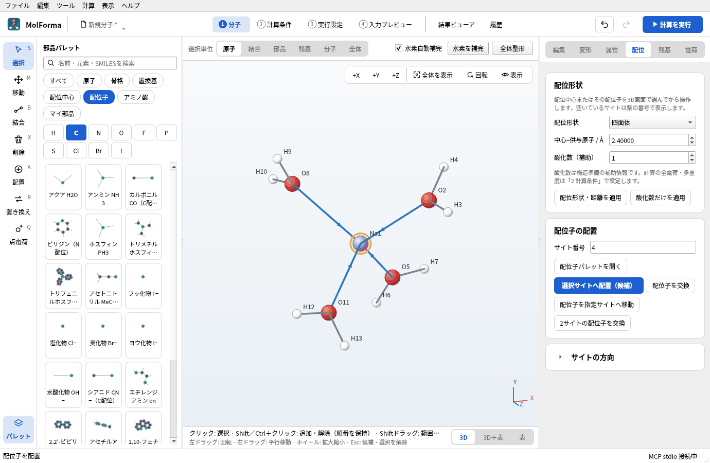The width and height of the screenshot is (710, 463).
Task: Pick the 配置 placement tool
Action: coord(19,175)
